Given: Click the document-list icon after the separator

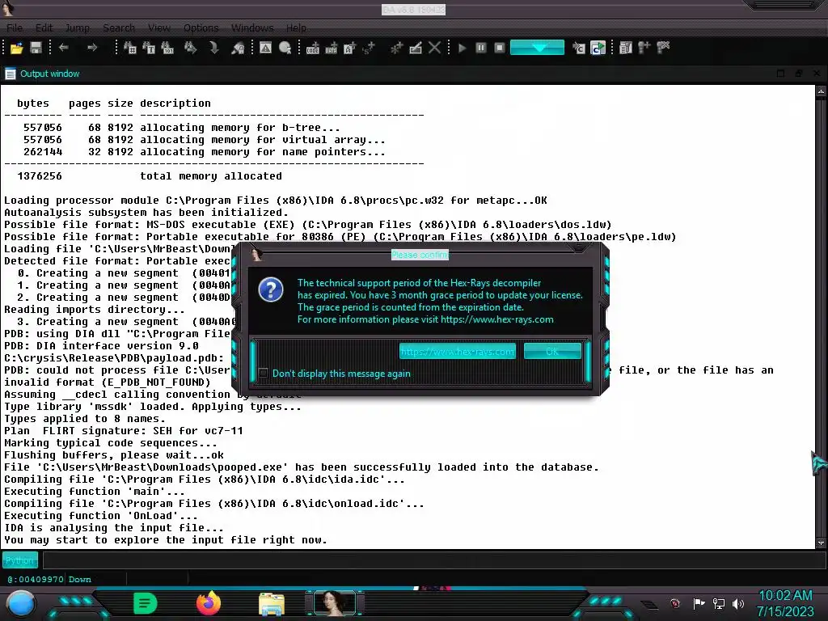Looking at the screenshot, I should (x=626, y=48).
